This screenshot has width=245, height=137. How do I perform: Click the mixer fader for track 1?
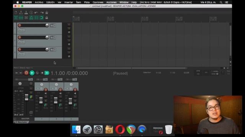pyautogui.click(x=41, y=100)
